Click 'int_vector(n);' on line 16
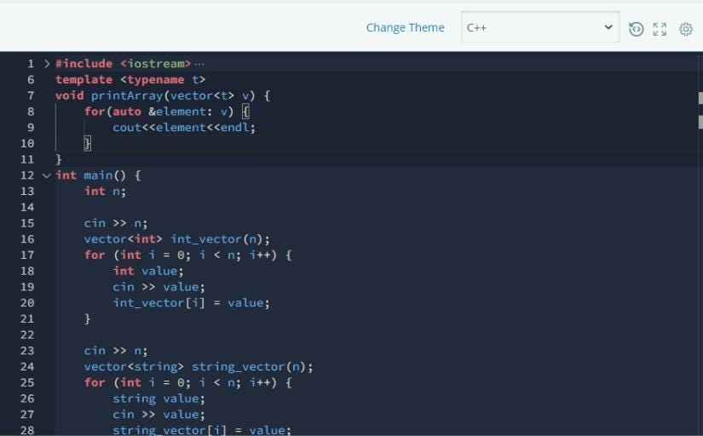 point(220,239)
